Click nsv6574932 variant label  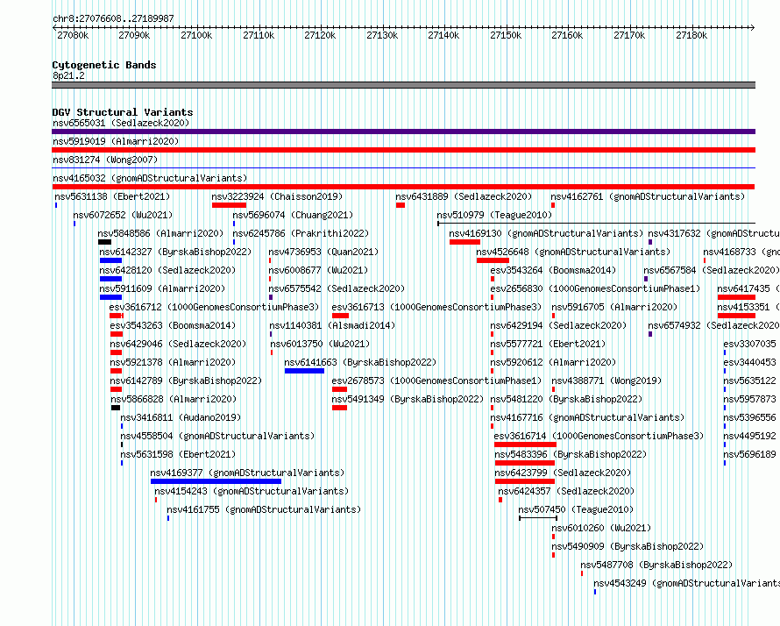coord(713,325)
